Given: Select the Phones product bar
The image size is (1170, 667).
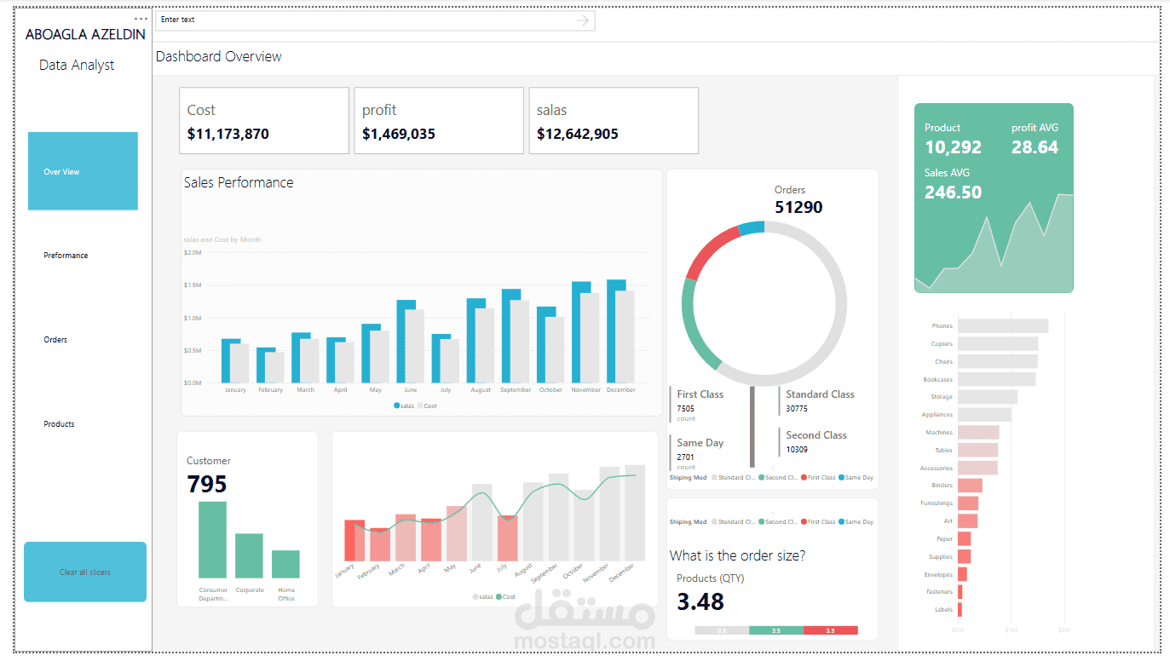Looking at the screenshot, I should tap(1003, 325).
